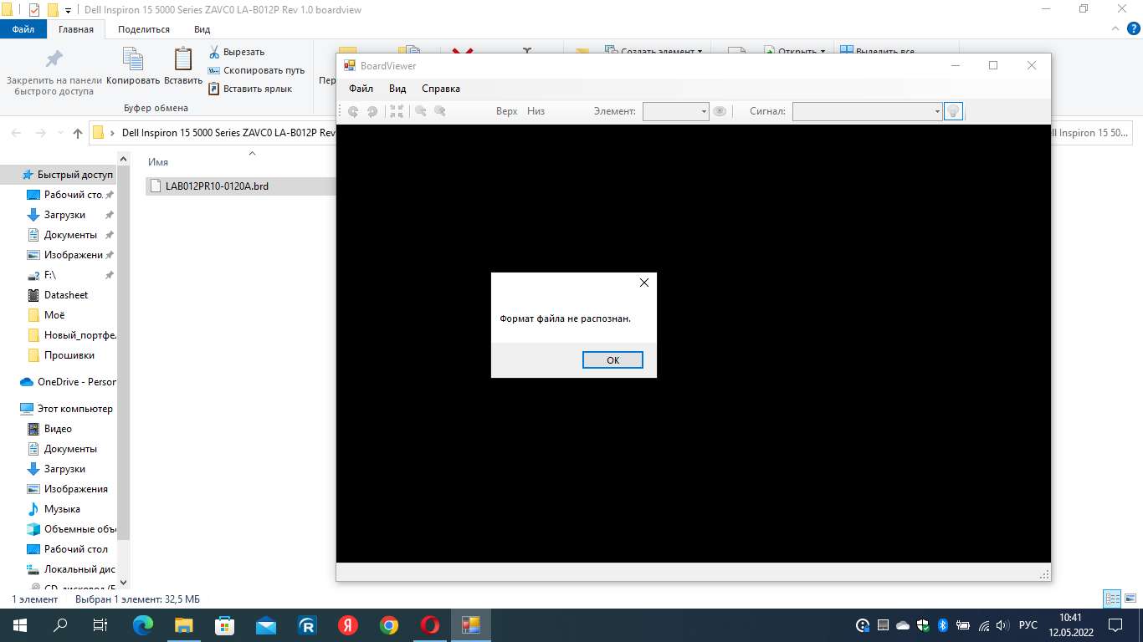Click Вырезать scissors in Explorer ribbon
This screenshot has height=642, width=1143.
tap(237, 52)
